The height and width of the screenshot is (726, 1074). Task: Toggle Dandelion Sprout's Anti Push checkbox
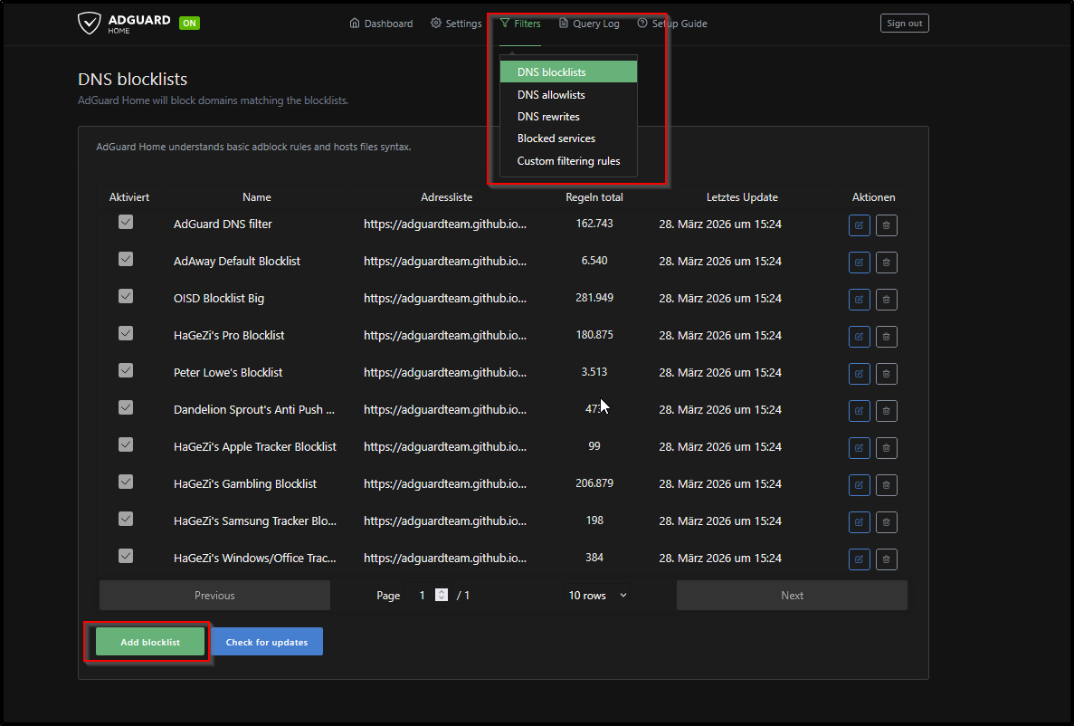point(126,407)
